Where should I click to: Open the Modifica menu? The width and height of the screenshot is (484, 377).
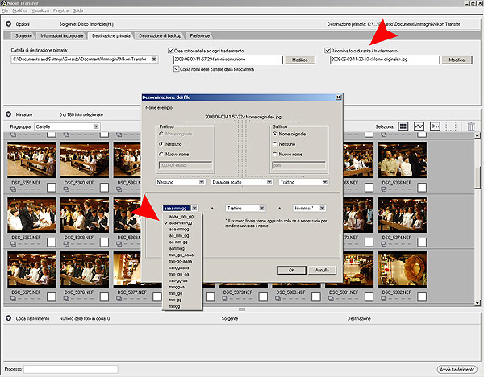click(x=19, y=10)
